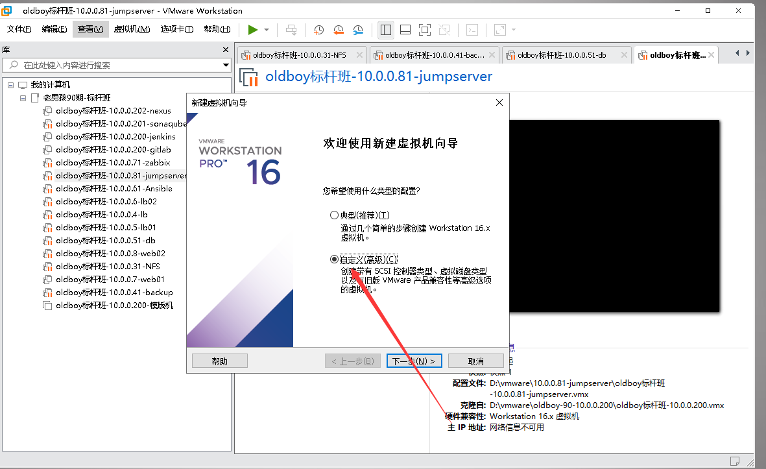Click the stretch guest display icon
This screenshot has height=469, width=766.
(x=500, y=30)
